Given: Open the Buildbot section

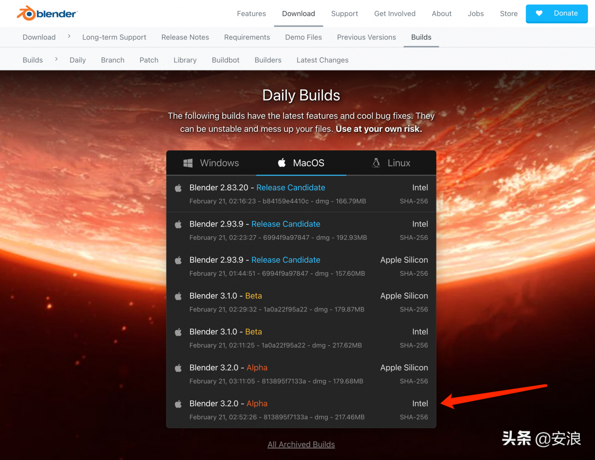Looking at the screenshot, I should tap(225, 60).
